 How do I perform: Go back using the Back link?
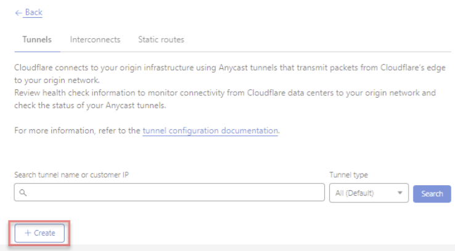(x=34, y=12)
